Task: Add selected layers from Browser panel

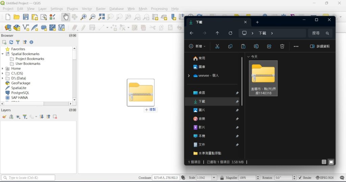Action: 4,42
